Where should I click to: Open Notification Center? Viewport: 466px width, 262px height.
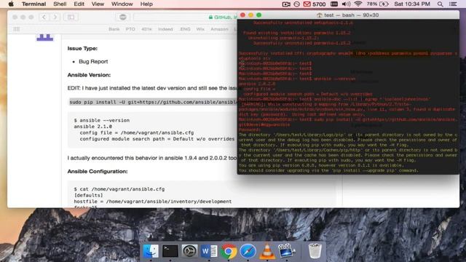point(453,4)
